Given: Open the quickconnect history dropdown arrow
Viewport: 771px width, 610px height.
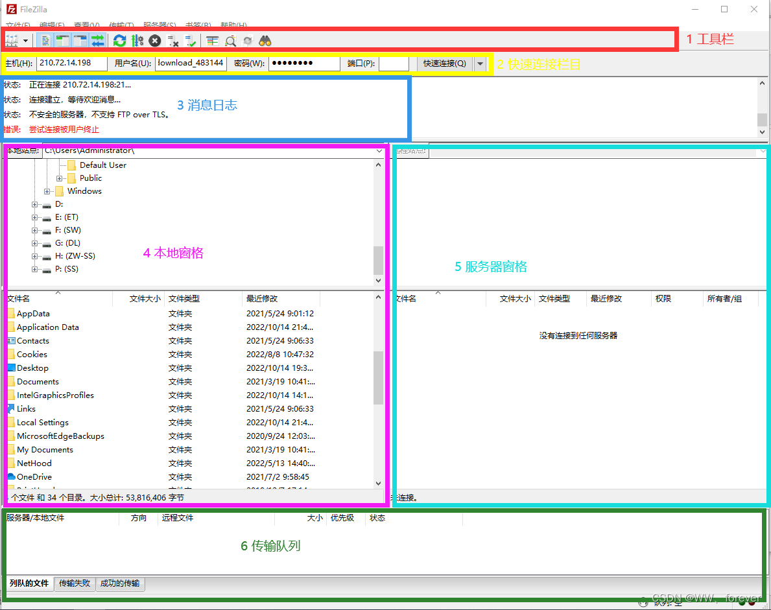Looking at the screenshot, I should pyautogui.click(x=480, y=64).
